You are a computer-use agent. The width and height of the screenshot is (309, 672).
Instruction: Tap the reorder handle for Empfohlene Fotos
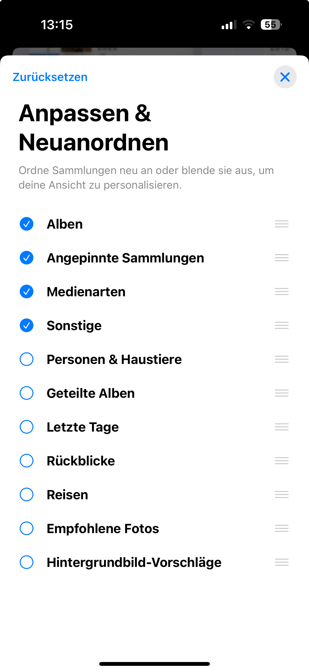point(281,528)
